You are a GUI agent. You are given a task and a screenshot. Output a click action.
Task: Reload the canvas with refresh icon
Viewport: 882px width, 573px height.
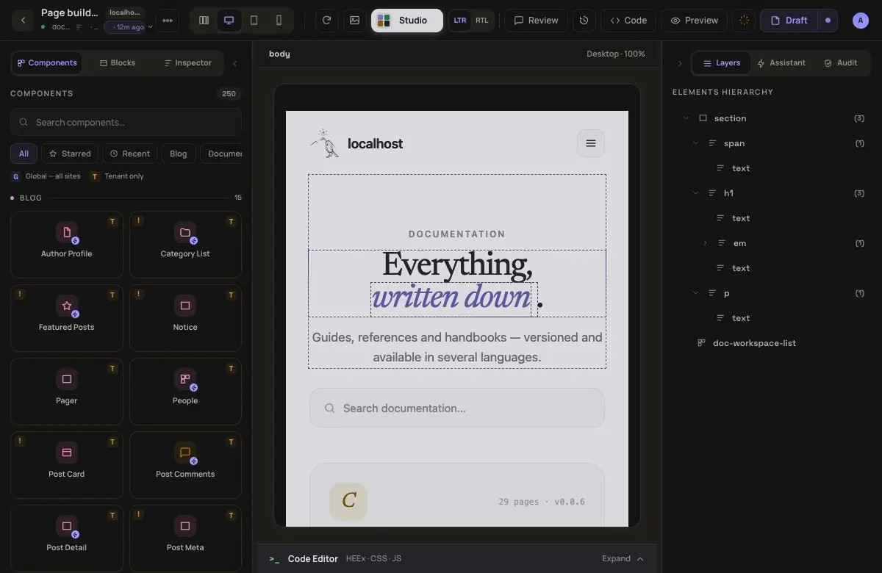(x=327, y=21)
